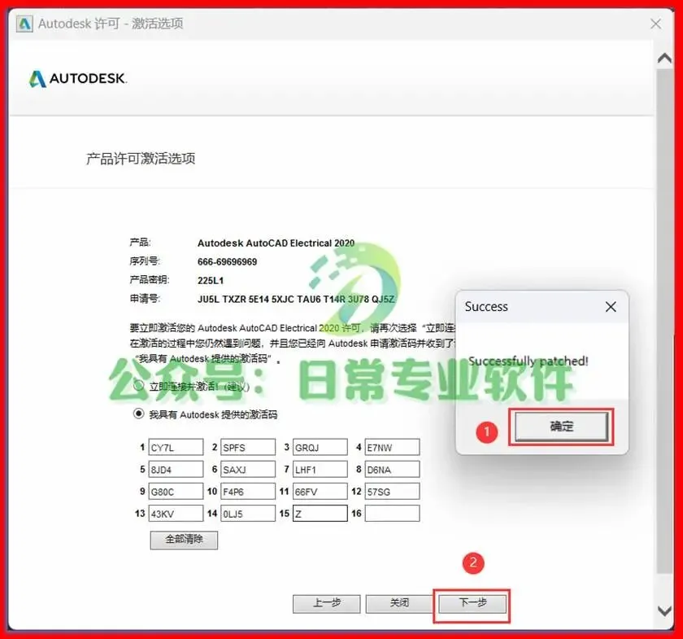Image resolution: width=683 pixels, height=639 pixels.
Task: Click the scroll up arrow of the scrollbar
Action: click(664, 58)
